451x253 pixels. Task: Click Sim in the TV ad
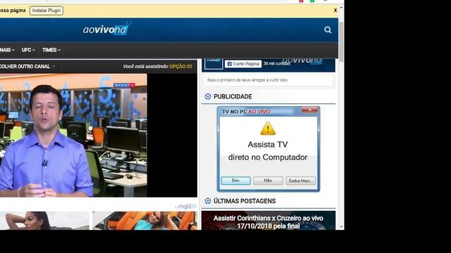(x=235, y=181)
